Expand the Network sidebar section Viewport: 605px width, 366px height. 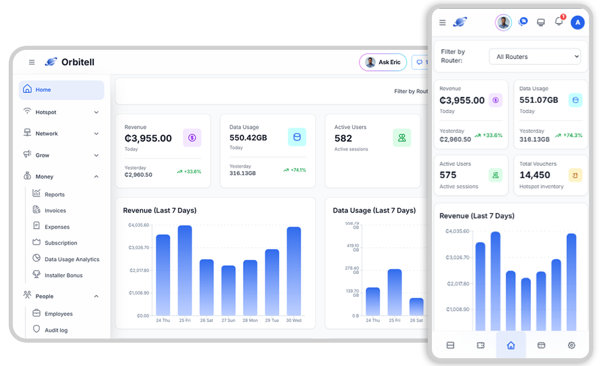(61, 134)
